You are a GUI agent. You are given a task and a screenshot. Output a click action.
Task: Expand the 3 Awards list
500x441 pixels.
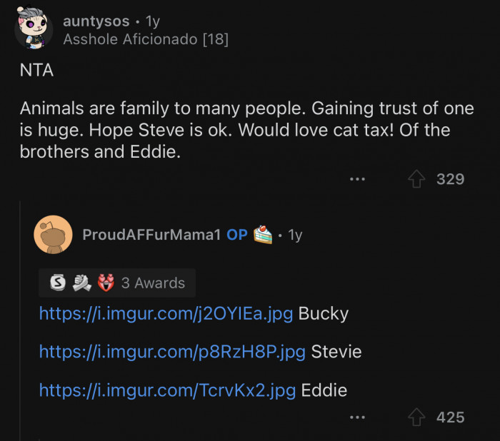[x=153, y=283]
